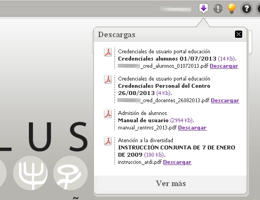Click PDF icon for Credenciales alumnos 01/07/2013
Viewport: 260px width, 200px height.
coord(108,52)
